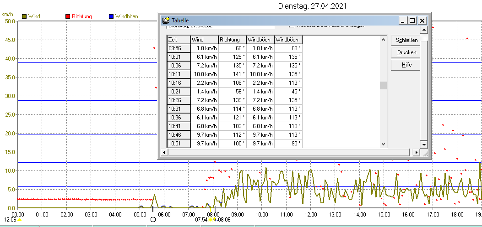Click the sun icon next to 07:54
Image resolution: width=482 pixels, height=227 pixels.
[211, 220]
